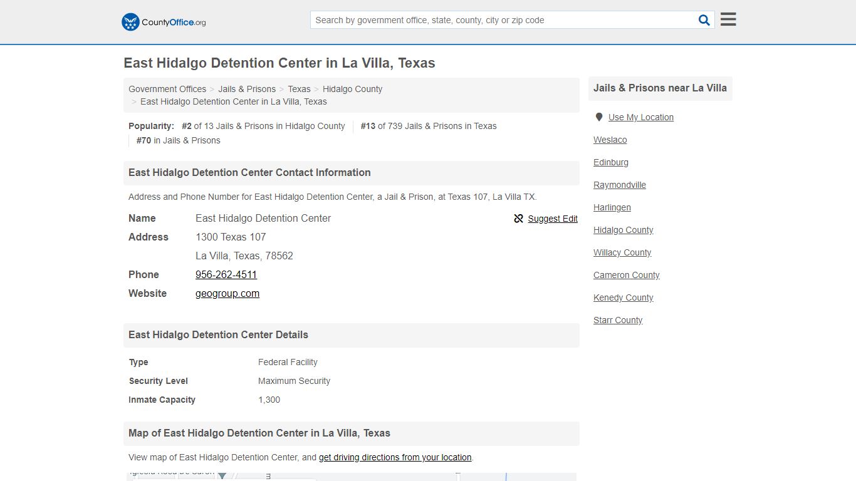This screenshot has height=481, width=856.
Task: Open Starr County link
Action: tap(618, 320)
